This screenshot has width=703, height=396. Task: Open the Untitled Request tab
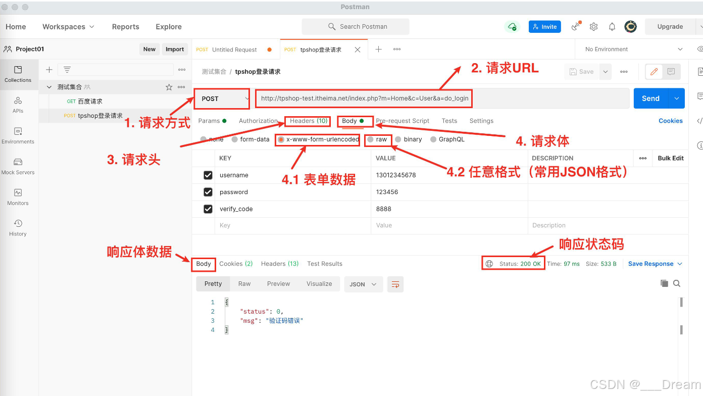click(x=234, y=49)
